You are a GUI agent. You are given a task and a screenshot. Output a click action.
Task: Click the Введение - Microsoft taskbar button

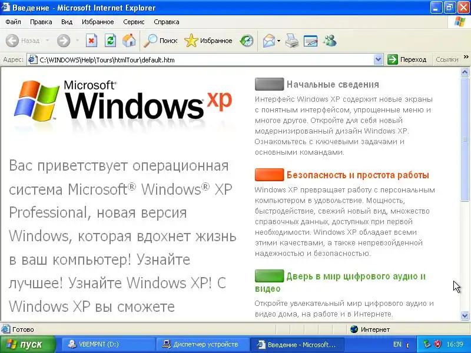click(297, 344)
